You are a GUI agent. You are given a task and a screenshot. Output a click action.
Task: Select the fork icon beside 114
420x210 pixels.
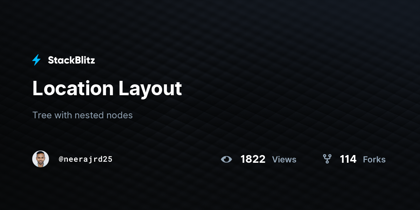[327, 159]
